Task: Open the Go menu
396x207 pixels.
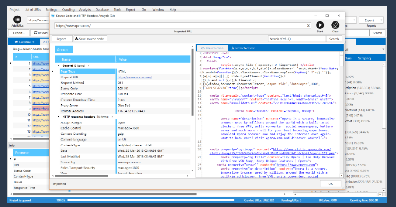Action: [144, 9]
